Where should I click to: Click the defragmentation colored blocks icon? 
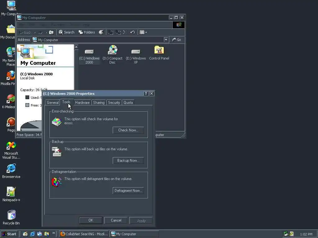(57, 182)
